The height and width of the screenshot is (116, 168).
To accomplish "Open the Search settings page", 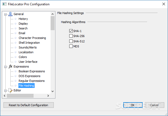I will (23, 28).
